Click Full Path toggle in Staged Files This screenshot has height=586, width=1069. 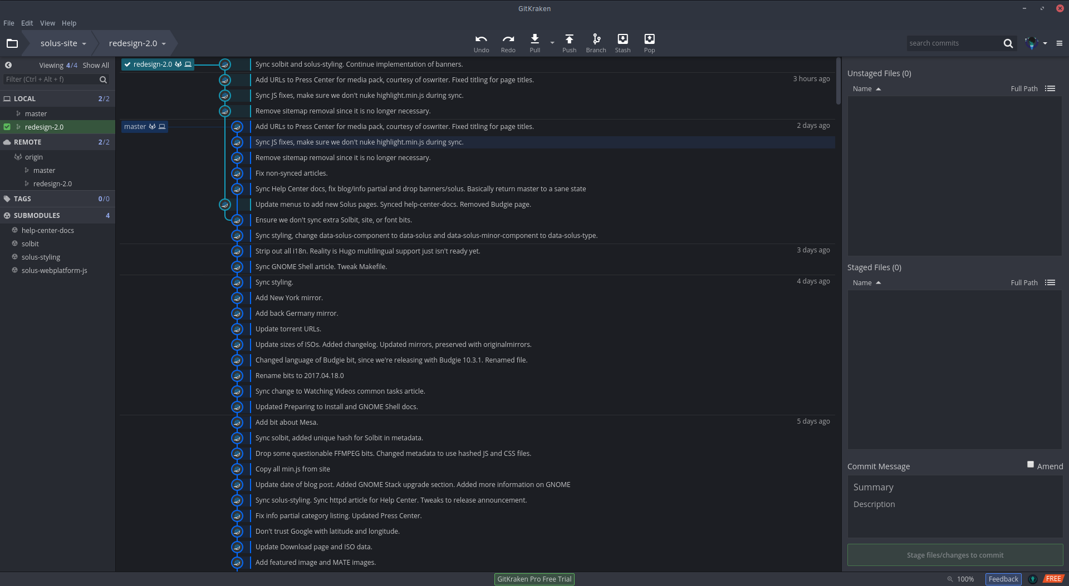pos(1024,283)
